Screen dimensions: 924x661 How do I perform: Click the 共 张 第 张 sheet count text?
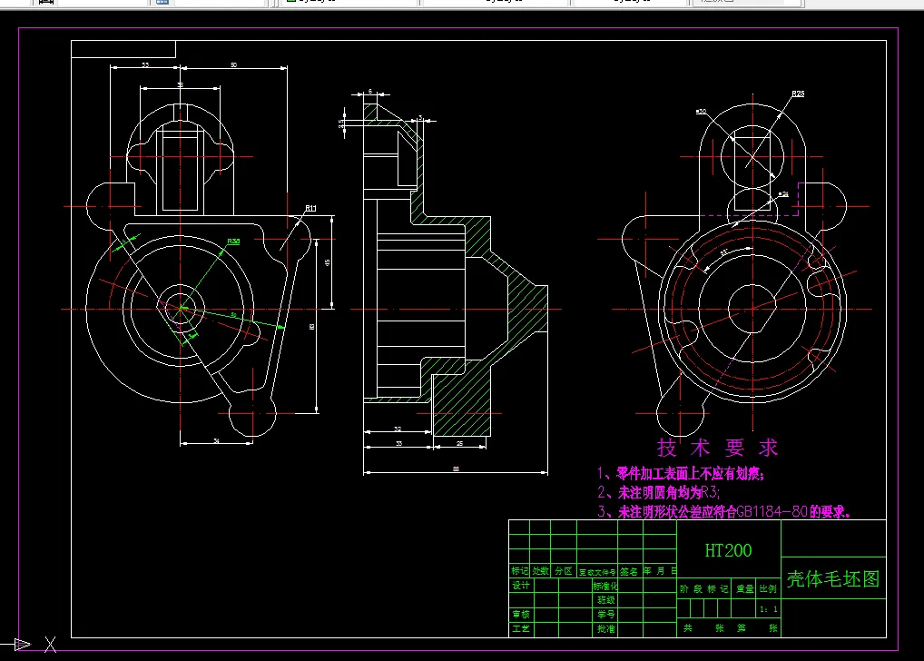(x=731, y=628)
